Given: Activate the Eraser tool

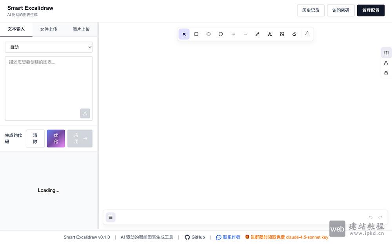Looking at the screenshot, I should [x=294, y=34].
